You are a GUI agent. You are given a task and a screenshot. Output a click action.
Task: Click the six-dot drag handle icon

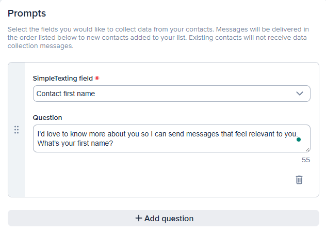[x=17, y=130]
